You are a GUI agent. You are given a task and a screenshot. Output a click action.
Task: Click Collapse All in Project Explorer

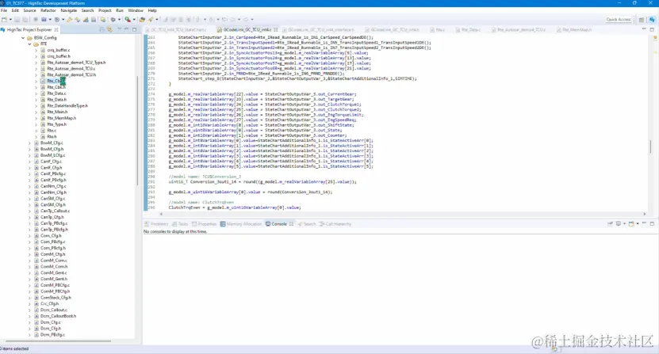[x=102, y=29]
